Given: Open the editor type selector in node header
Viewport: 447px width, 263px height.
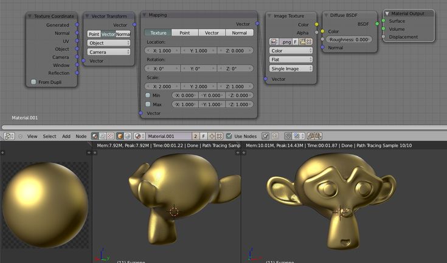Looking at the screenshot, I should (x=9, y=136).
